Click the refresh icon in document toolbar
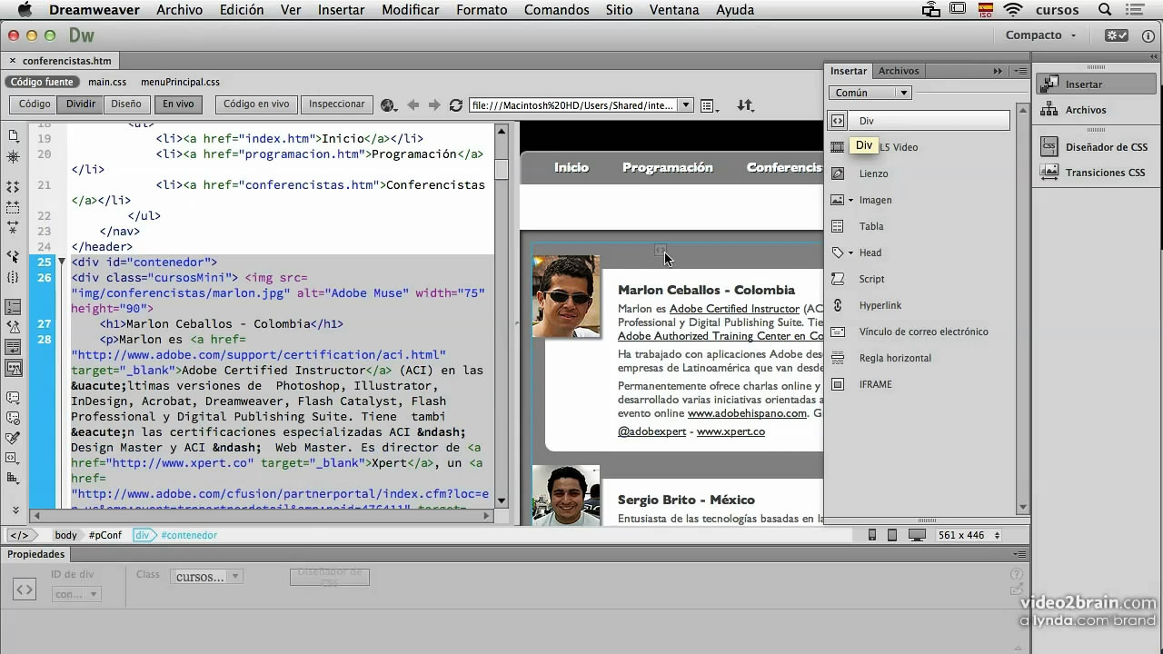 pyautogui.click(x=456, y=105)
